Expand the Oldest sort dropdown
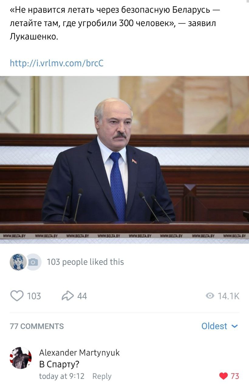This screenshot has height=389, width=249. [x=219, y=326]
